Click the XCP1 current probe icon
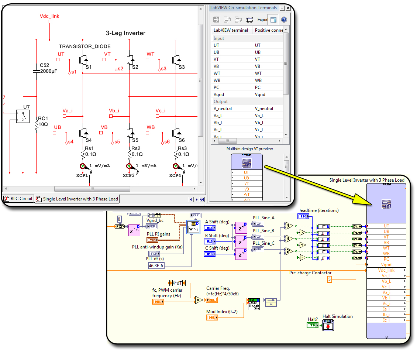417x350 pixels. tap(83, 166)
